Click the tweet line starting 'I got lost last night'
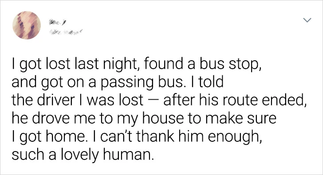Image resolution: width=323 pixels, height=175 pixels. [137, 64]
